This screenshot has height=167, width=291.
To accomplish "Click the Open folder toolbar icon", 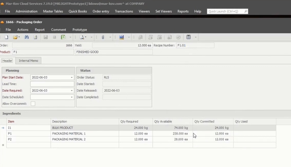I will coord(16,37).
